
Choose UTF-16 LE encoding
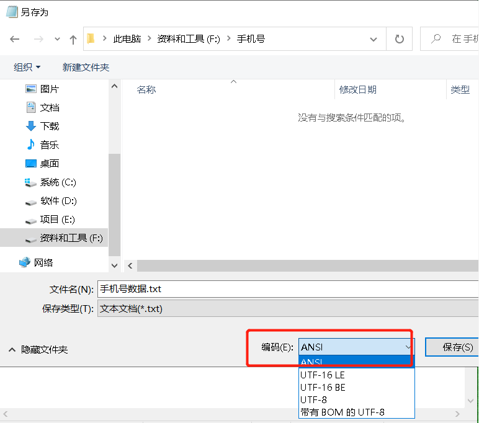[x=357, y=375]
